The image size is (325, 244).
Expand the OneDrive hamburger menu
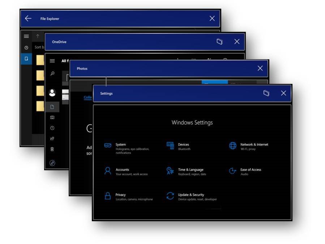52,61
